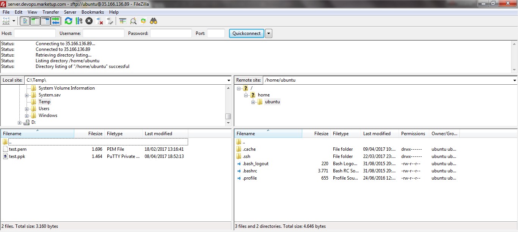Reconnect to the last used server

pos(110,21)
